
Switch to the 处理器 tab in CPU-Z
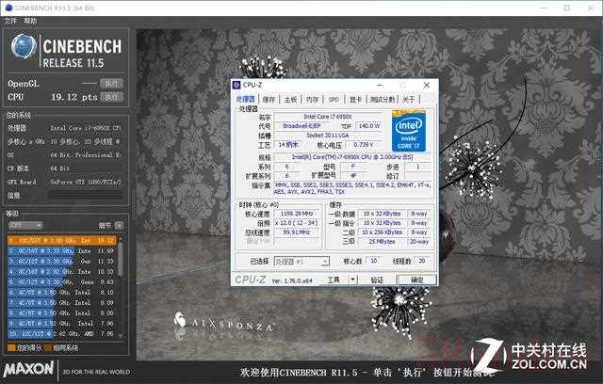[x=245, y=99]
